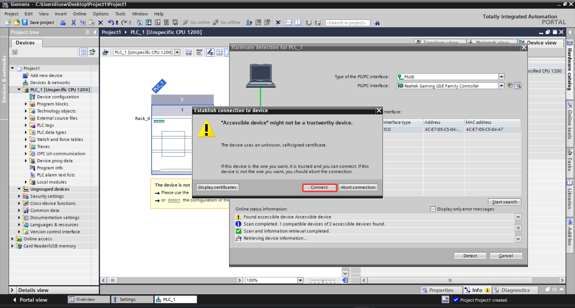Select Watch and force tables tree item
Screen dimensions: 575x308
pyautogui.click(x=60, y=139)
